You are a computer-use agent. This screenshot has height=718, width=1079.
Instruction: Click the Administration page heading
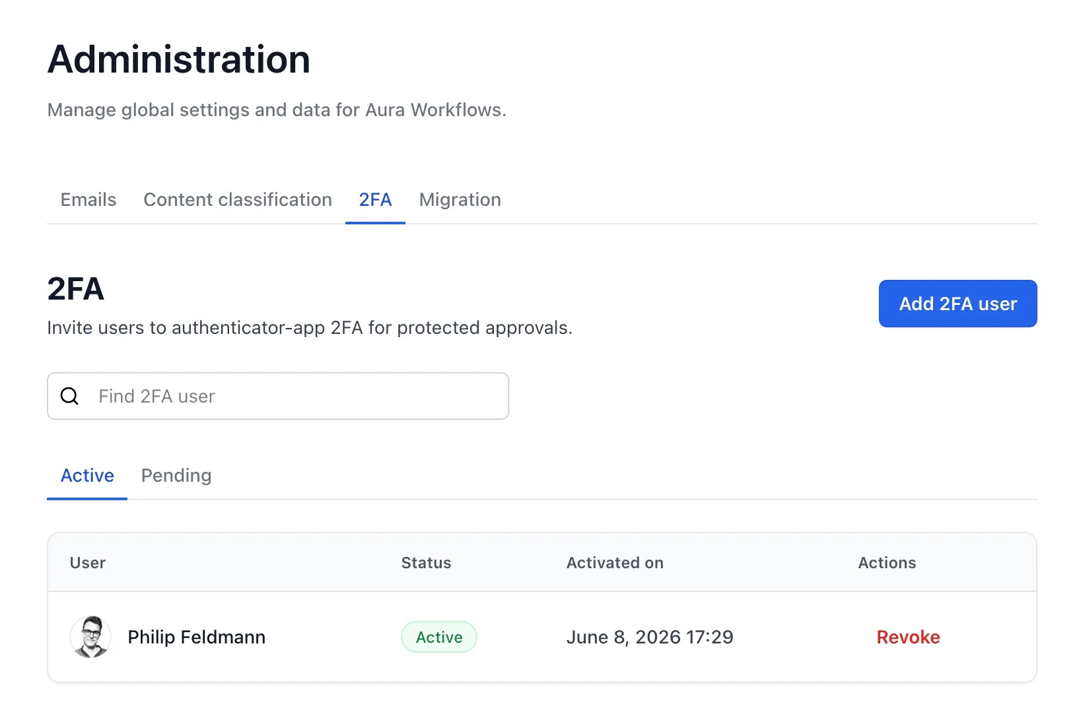coord(179,59)
